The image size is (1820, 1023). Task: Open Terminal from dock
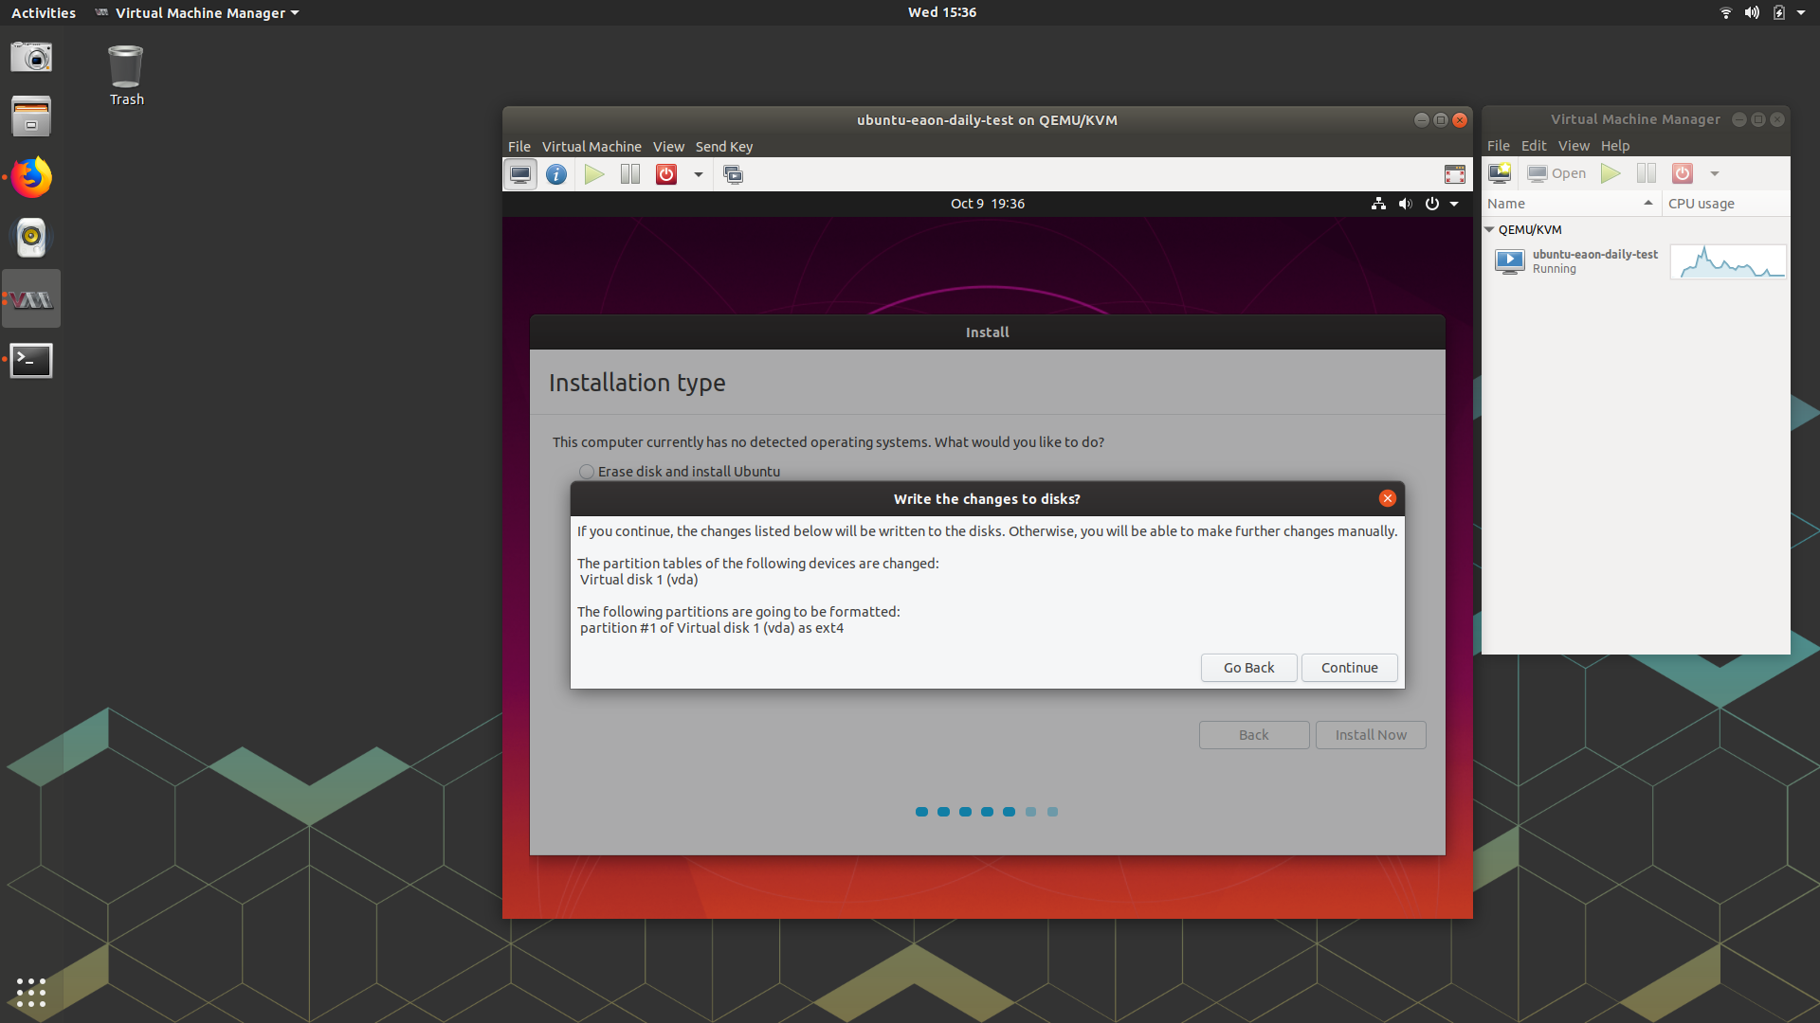[31, 360]
